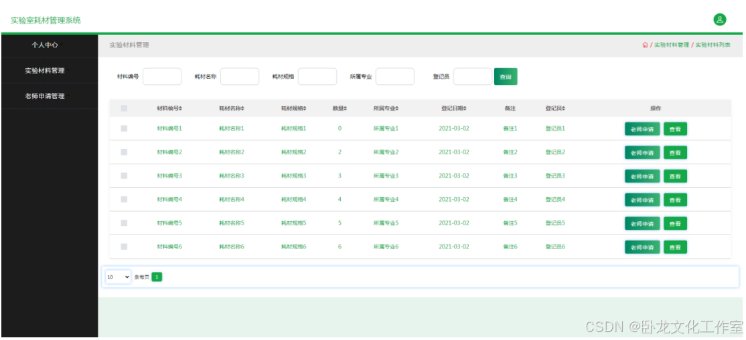Open the user profile avatar icon

(x=719, y=20)
